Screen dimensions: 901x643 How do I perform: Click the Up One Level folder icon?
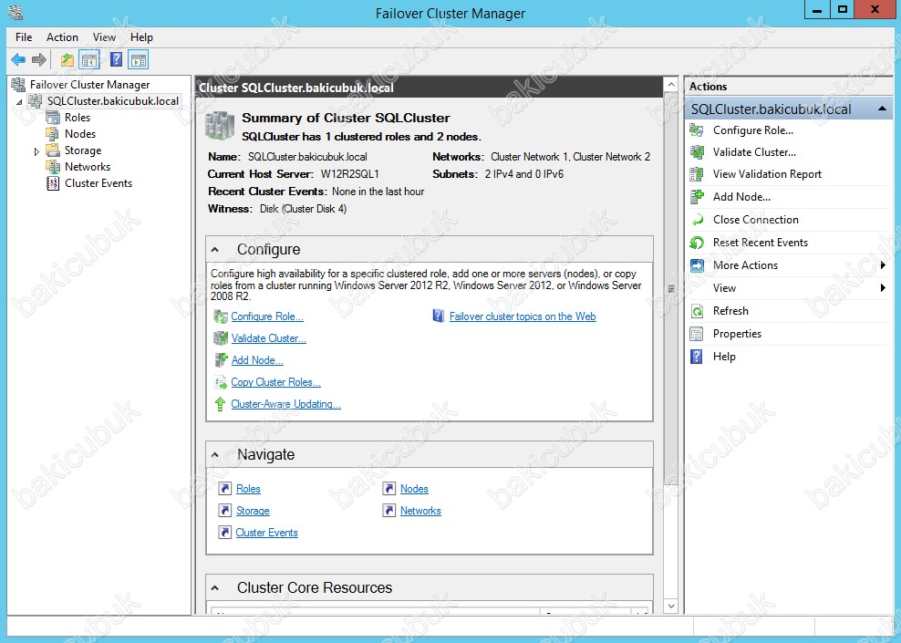[x=67, y=59]
